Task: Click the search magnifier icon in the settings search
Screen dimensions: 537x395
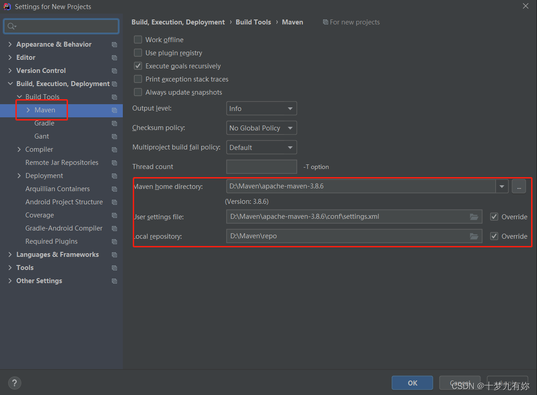Action: (12, 26)
